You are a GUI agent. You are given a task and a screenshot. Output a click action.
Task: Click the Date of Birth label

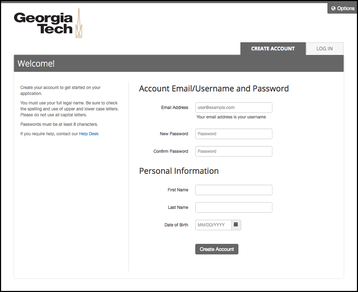click(x=176, y=225)
